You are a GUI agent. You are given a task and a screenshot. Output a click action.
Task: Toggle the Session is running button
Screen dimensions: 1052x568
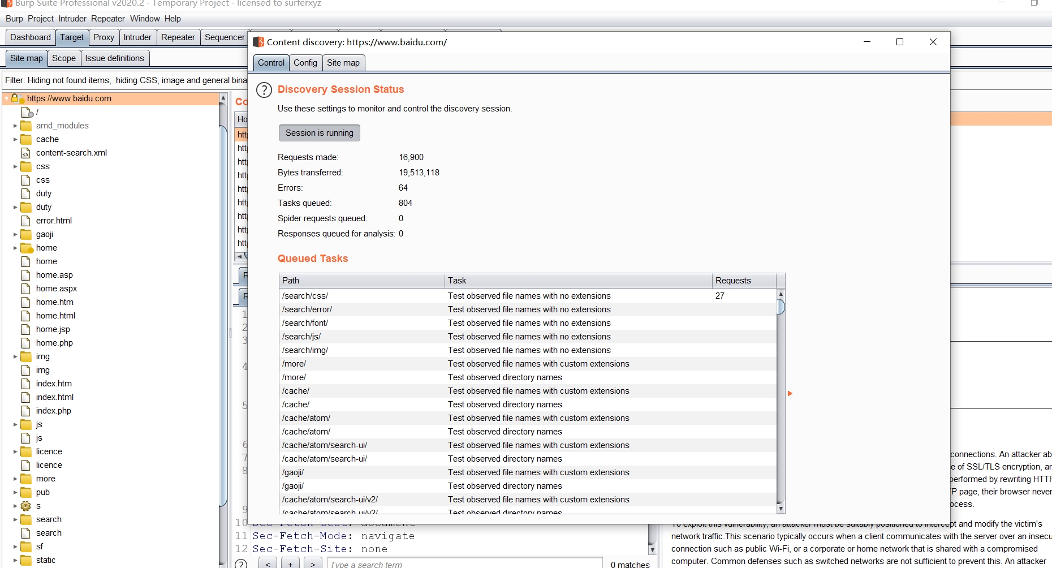point(320,133)
